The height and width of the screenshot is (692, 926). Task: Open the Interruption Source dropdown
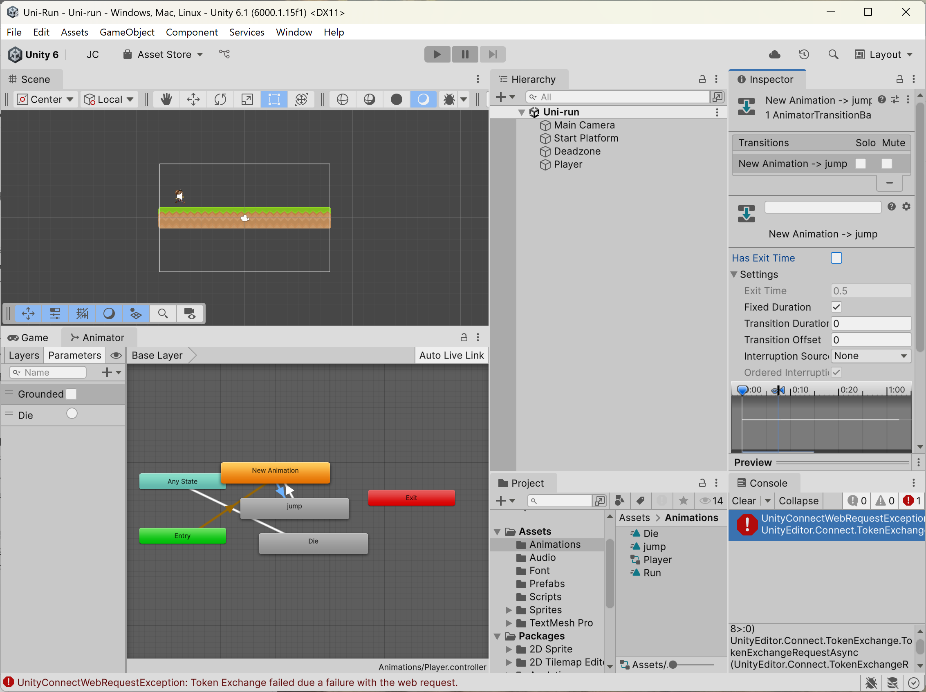coord(870,356)
